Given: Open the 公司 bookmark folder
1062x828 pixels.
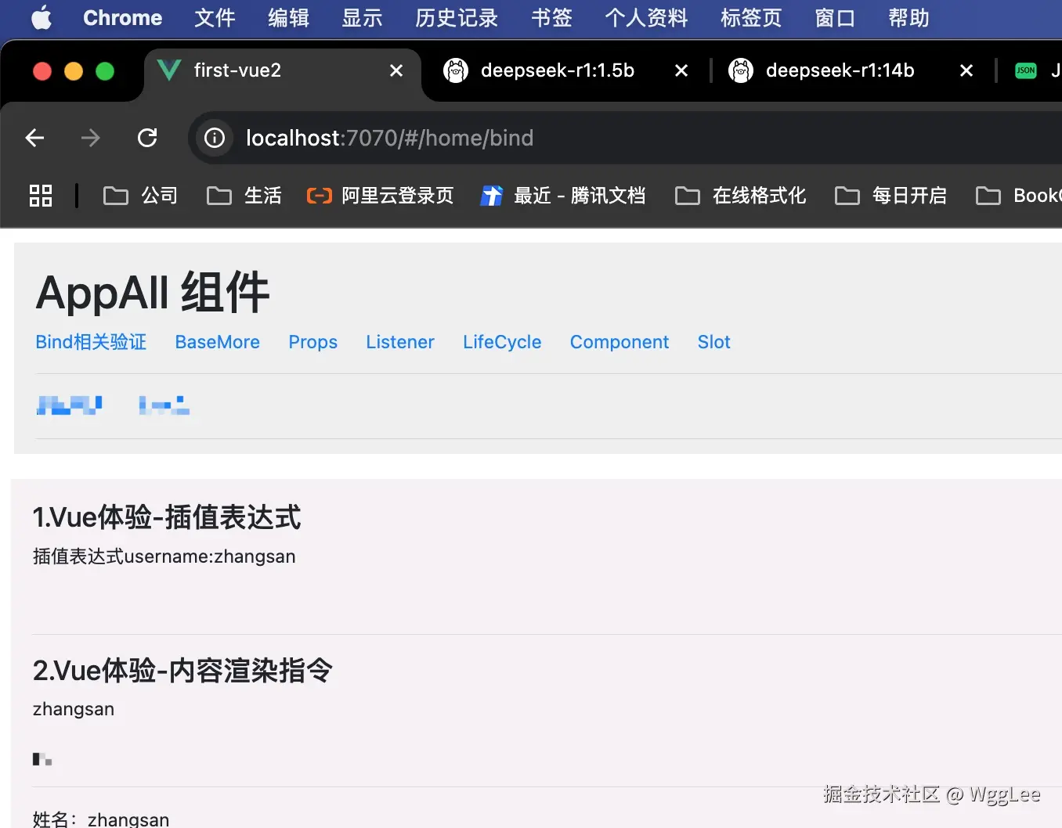Looking at the screenshot, I should coord(140,195).
